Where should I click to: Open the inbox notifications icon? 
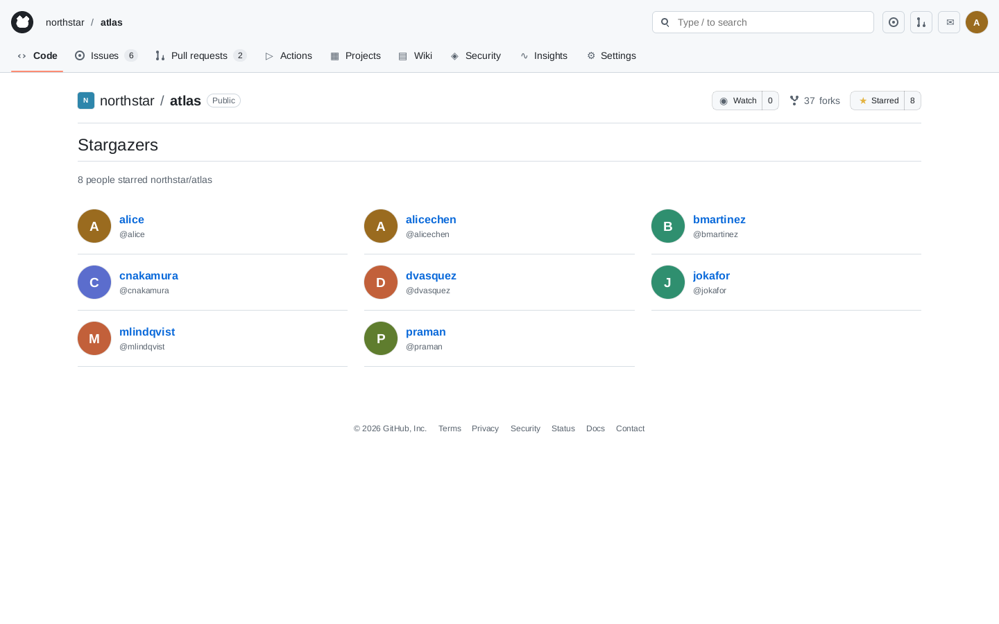click(x=949, y=22)
